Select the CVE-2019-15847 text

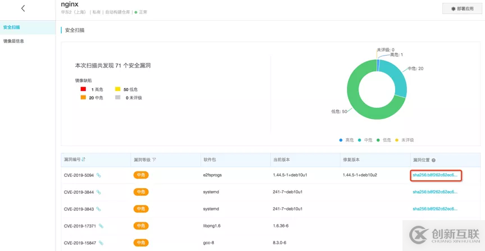(x=80, y=243)
